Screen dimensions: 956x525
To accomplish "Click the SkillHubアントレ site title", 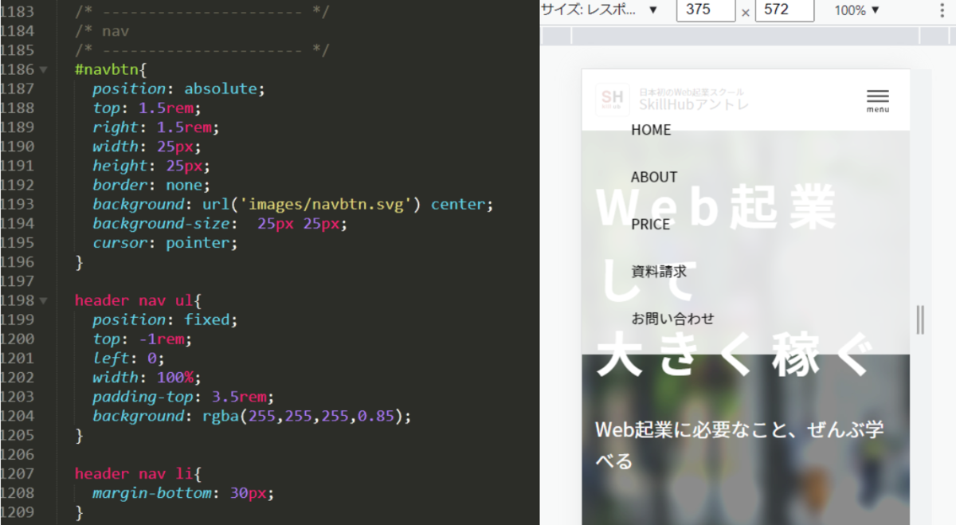I will pyautogui.click(x=694, y=105).
